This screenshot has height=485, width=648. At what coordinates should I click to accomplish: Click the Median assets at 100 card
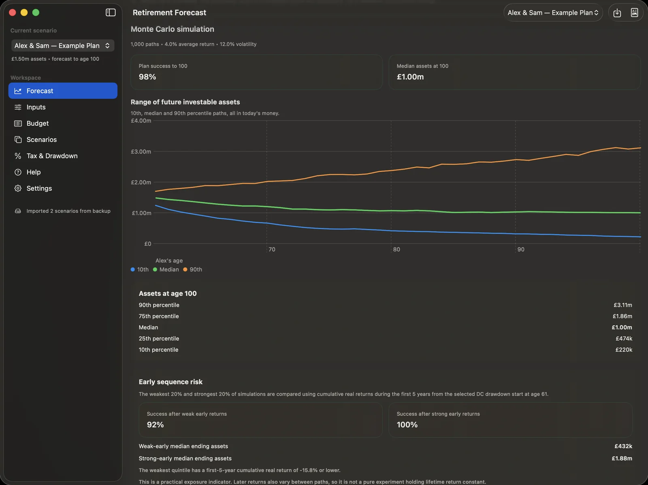[x=514, y=72]
